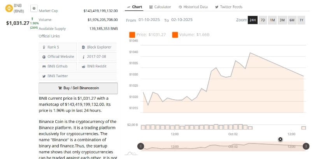Open the Historical Data tab

tap(193, 7)
